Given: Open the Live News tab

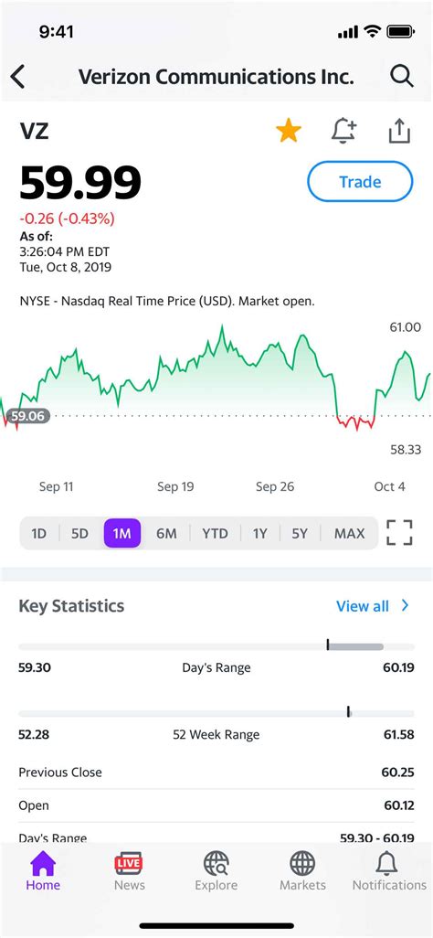Looking at the screenshot, I should tap(129, 871).
